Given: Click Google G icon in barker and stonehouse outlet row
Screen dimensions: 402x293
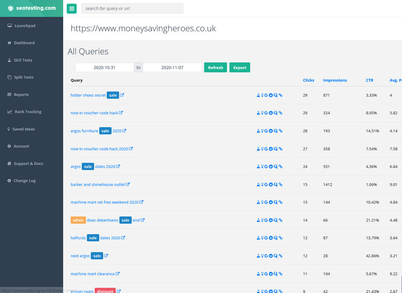Looking at the screenshot, I should (266, 184).
